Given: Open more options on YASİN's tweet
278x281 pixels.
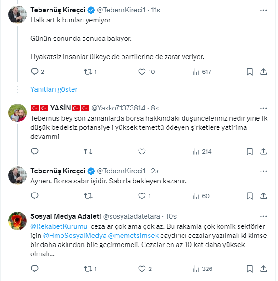Looking at the screenshot, I should [263, 108].
